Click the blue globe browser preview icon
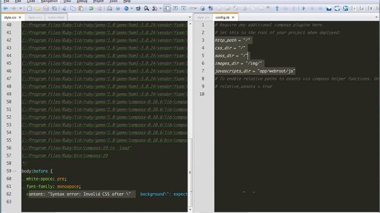Screen dimensions: 380x213 tap(126, 9)
